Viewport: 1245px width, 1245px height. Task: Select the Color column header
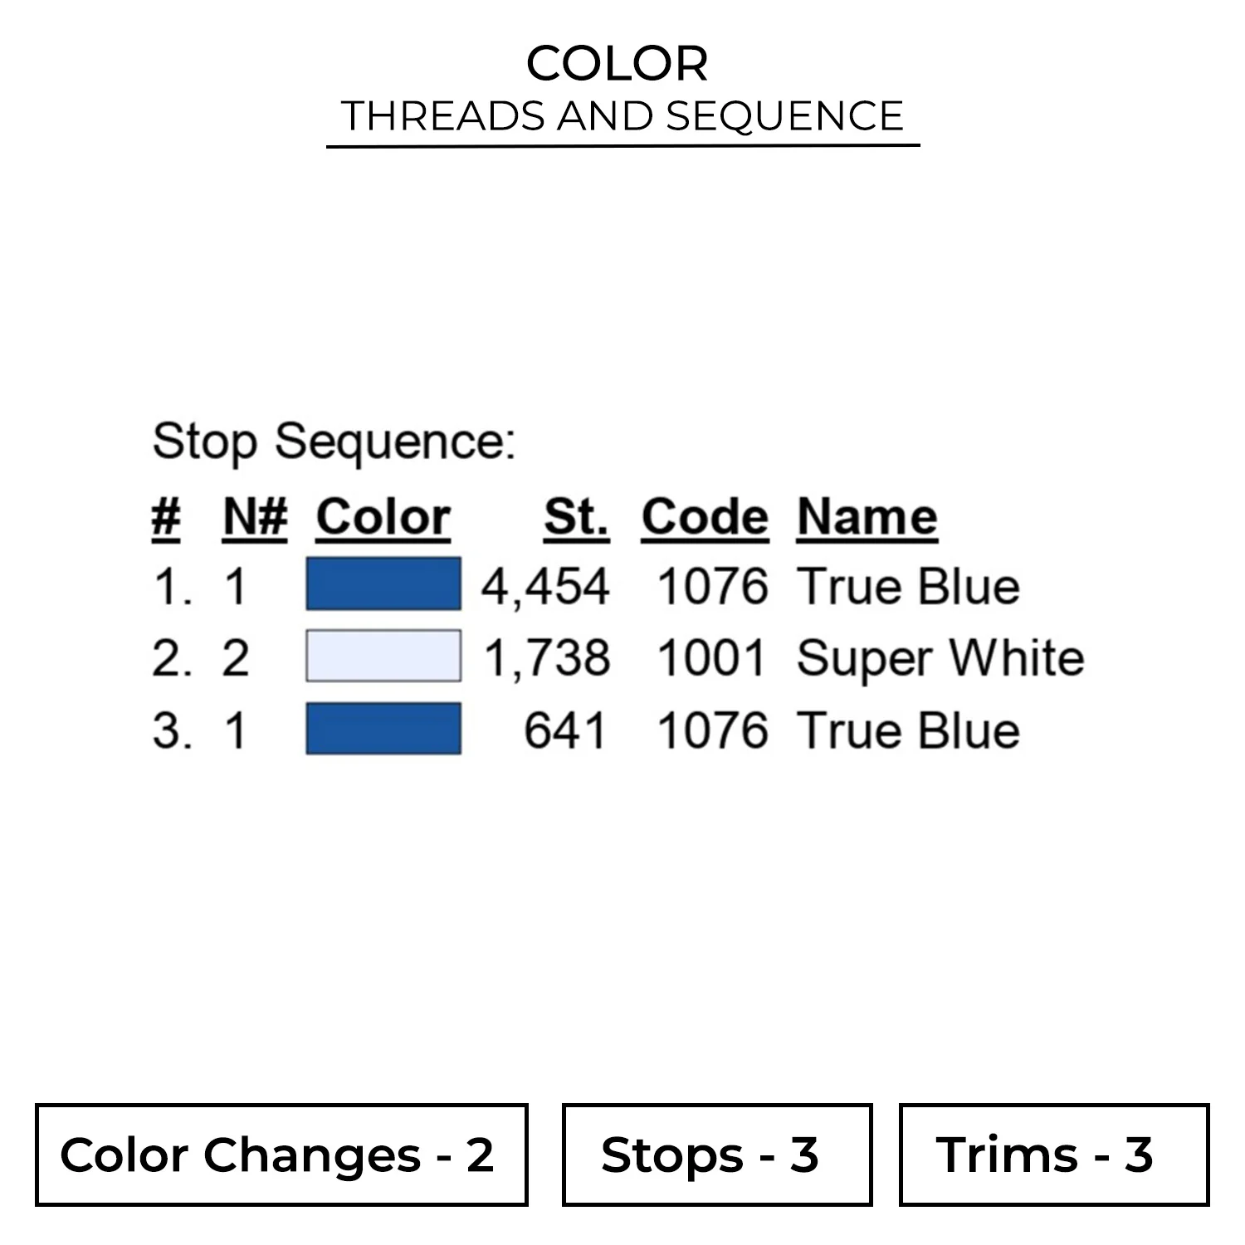click(383, 517)
